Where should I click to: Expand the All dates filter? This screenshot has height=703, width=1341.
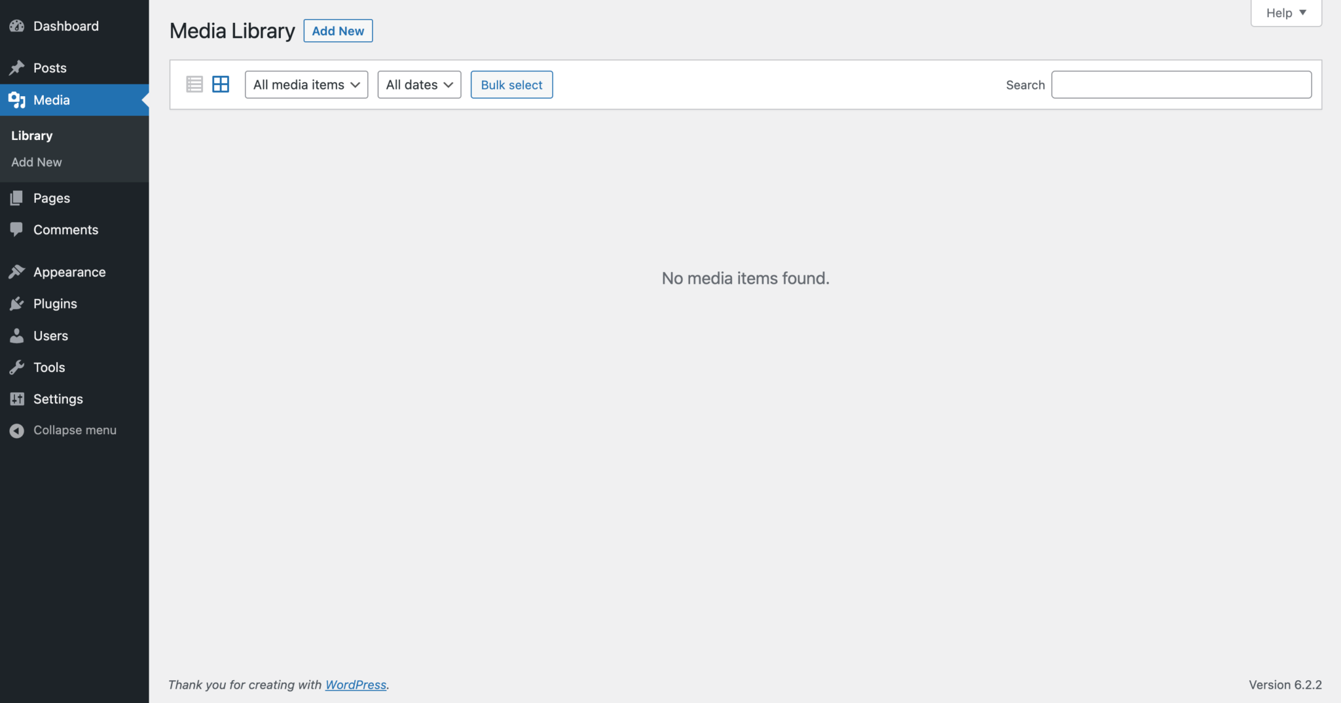tap(419, 85)
